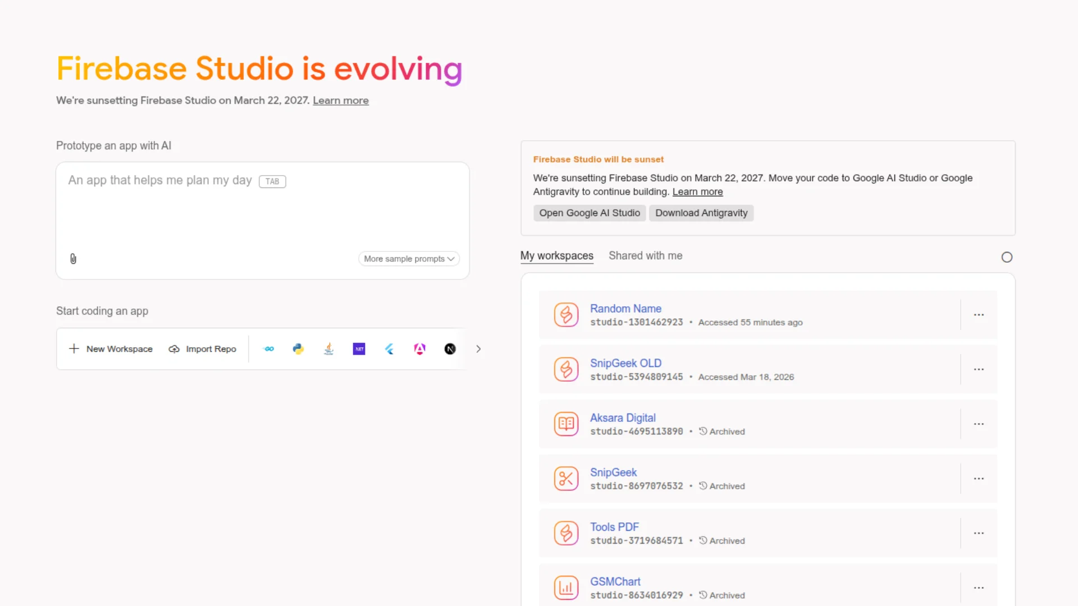Viewport: 1078px width, 606px height.
Task: Open the More sample prompts dropdown
Action: click(409, 259)
